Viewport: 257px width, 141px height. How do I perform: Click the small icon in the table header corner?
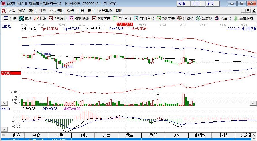point(3,135)
